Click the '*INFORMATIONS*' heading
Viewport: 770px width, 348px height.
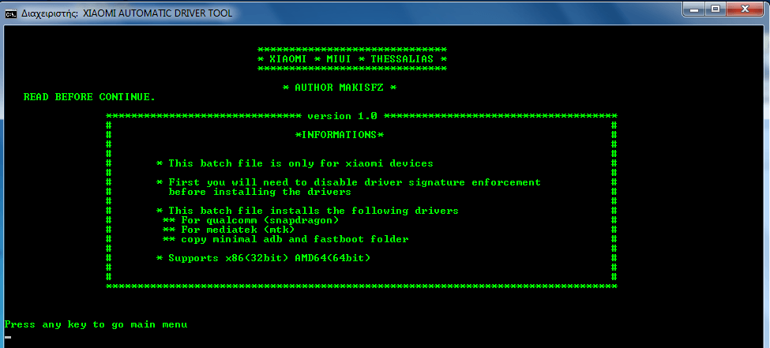tap(340, 135)
